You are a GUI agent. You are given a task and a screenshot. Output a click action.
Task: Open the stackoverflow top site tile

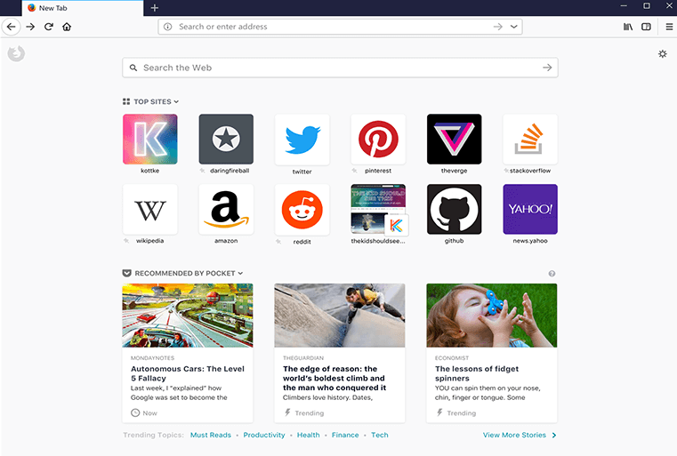530,140
